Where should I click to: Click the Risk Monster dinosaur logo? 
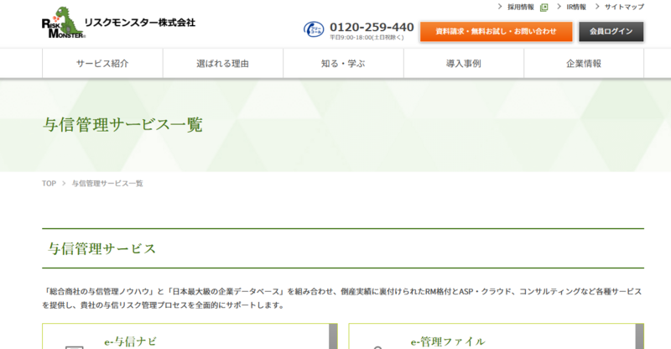[60, 23]
